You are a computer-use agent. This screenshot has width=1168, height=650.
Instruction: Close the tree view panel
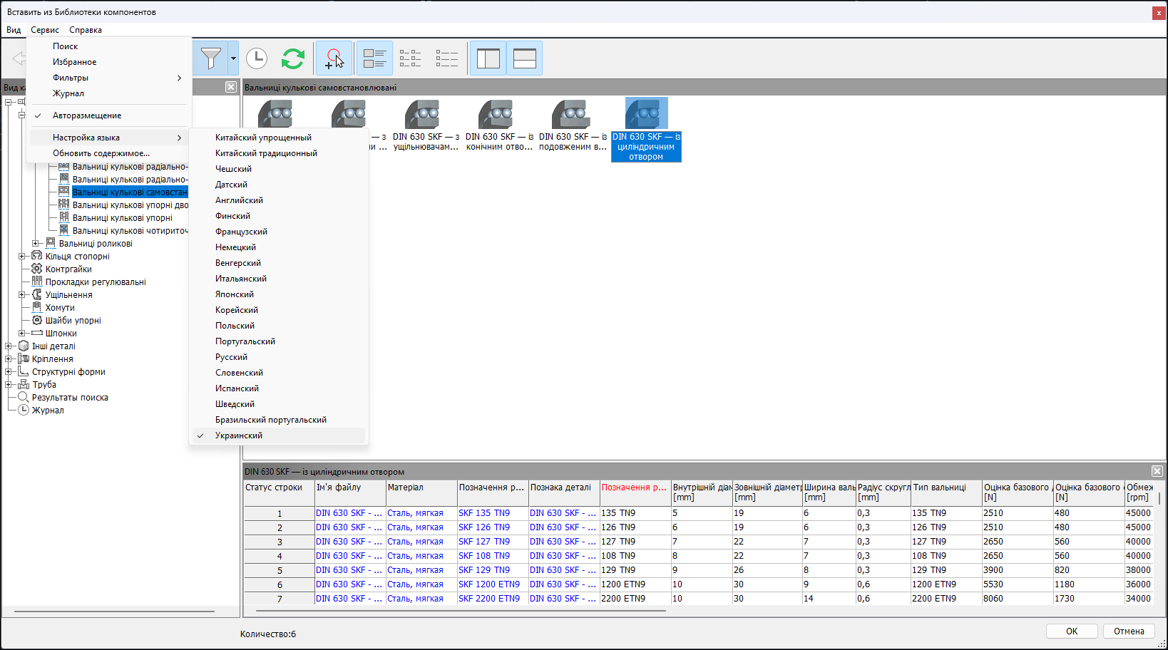(x=231, y=87)
